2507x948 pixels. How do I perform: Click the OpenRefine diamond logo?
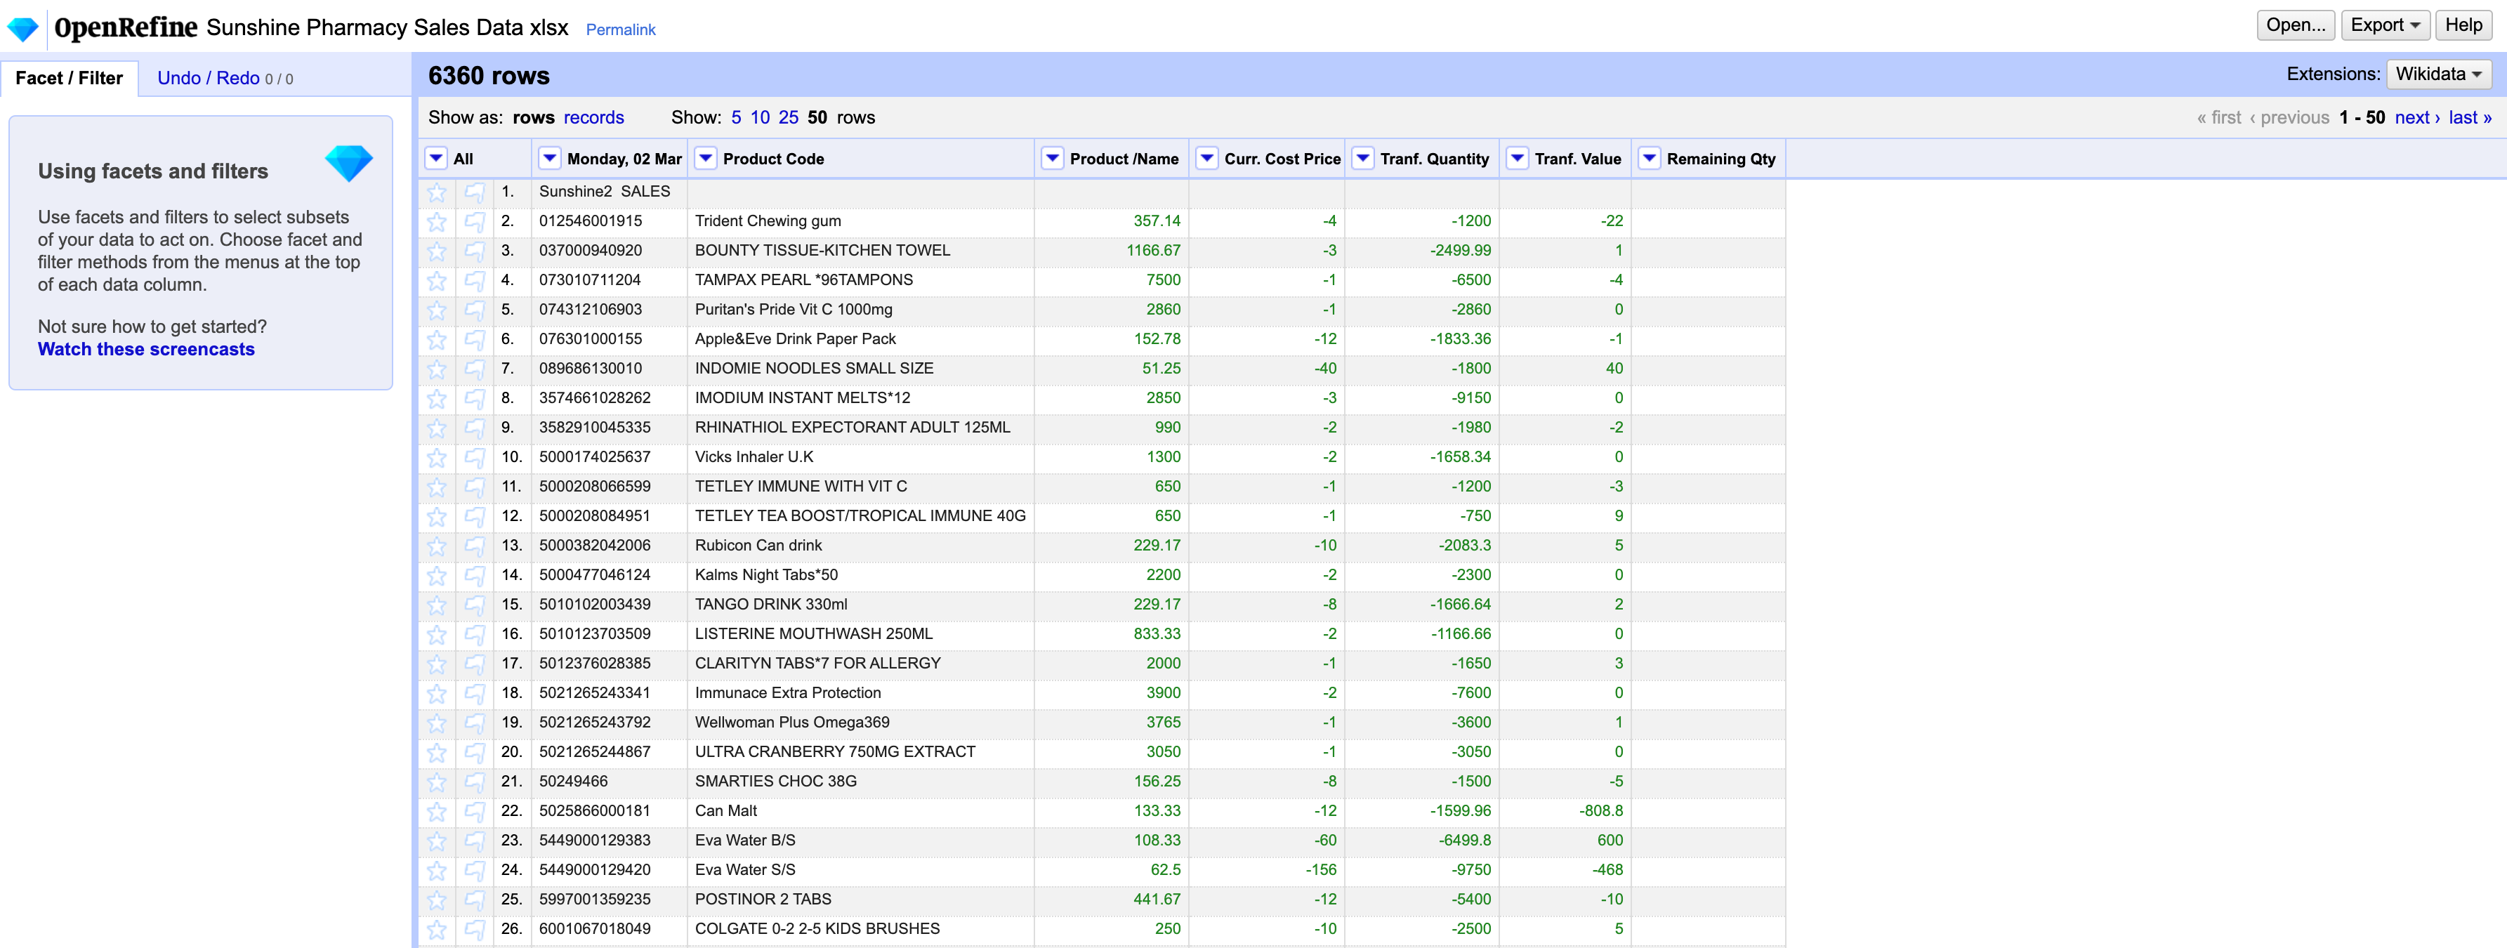coord(22,28)
